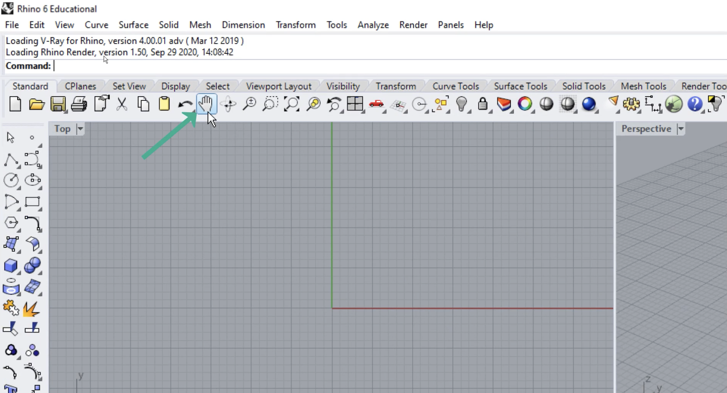Open the Analyze menu
This screenshot has height=393, width=727.
pos(373,25)
